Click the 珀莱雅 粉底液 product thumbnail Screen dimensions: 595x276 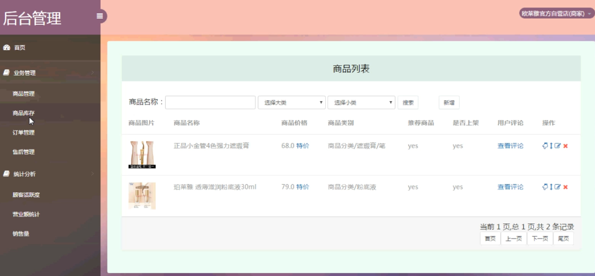[x=142, y=196]
